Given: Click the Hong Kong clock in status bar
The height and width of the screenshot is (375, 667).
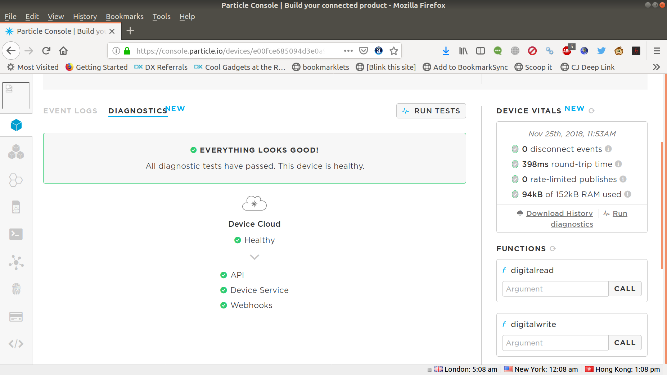Looking at the screenshot, I should click(622, 369).
